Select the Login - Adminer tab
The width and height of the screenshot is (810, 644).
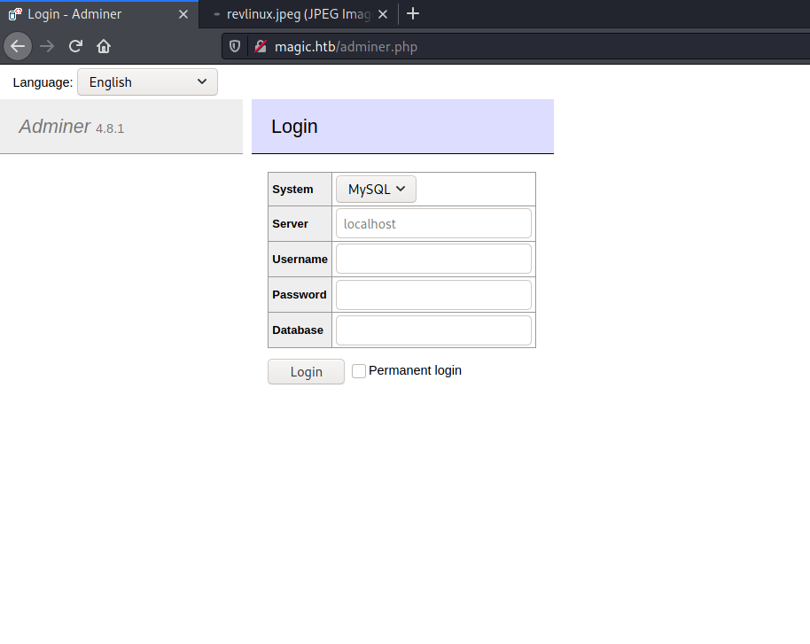pos(97,13)
